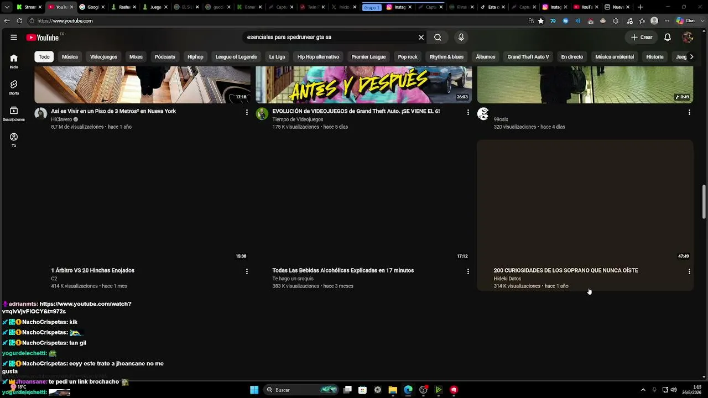708x398 pixels.
Task: Open '200 CURIOSIDADES DE LOS SOPRANO' title
Action: pos(566,270)
